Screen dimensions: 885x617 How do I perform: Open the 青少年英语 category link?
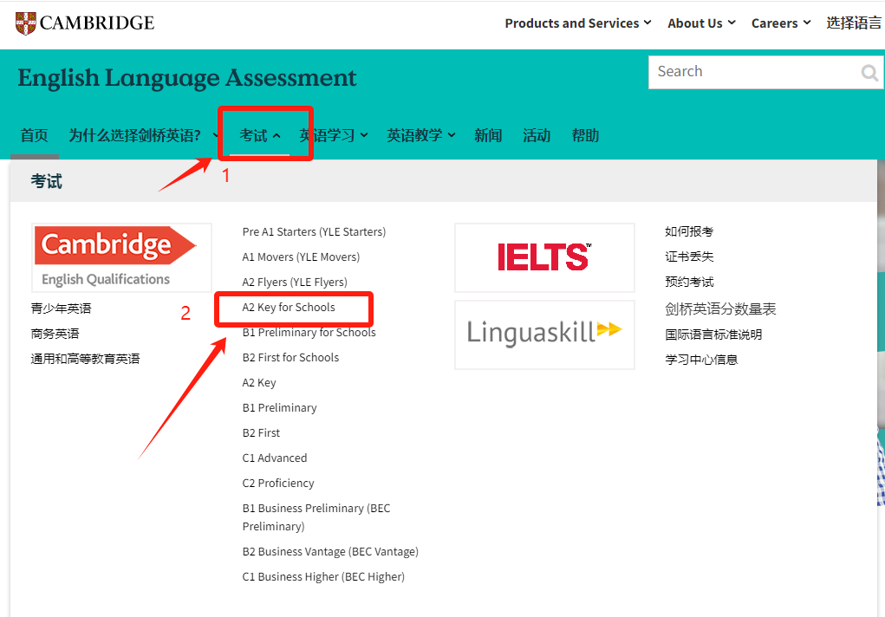pos(61,308)
